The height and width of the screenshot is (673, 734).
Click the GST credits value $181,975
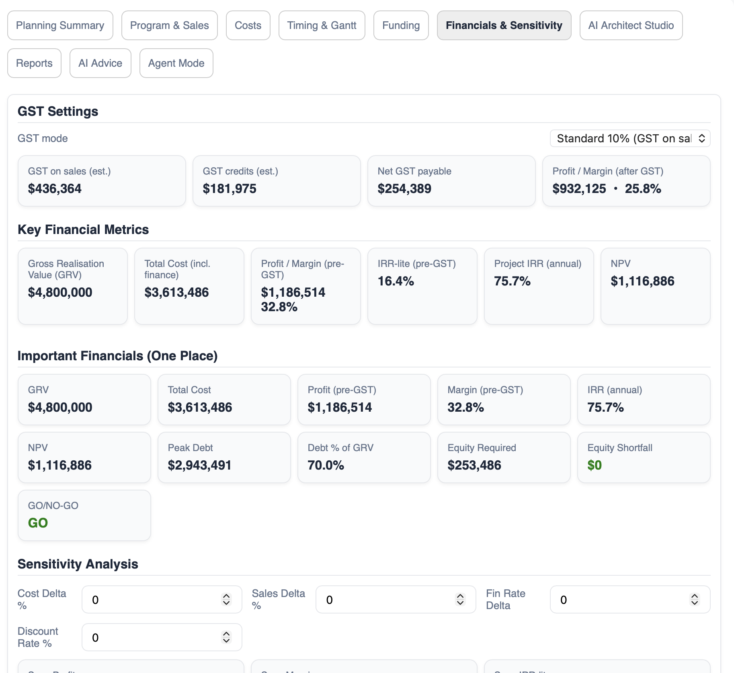coord(230,189)
